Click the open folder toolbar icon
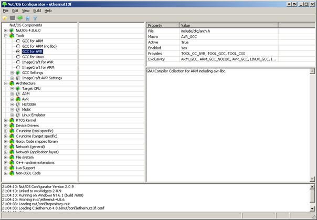The height and width of the screenshot is (220, 317). coord(5,18)
